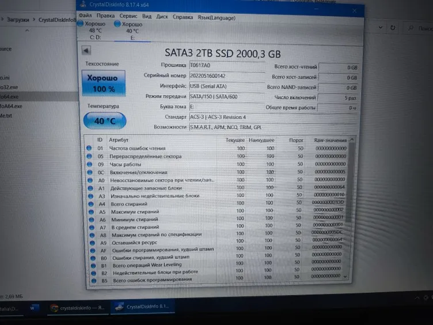Click the Raw-значения column header

[x=331, y=141]
